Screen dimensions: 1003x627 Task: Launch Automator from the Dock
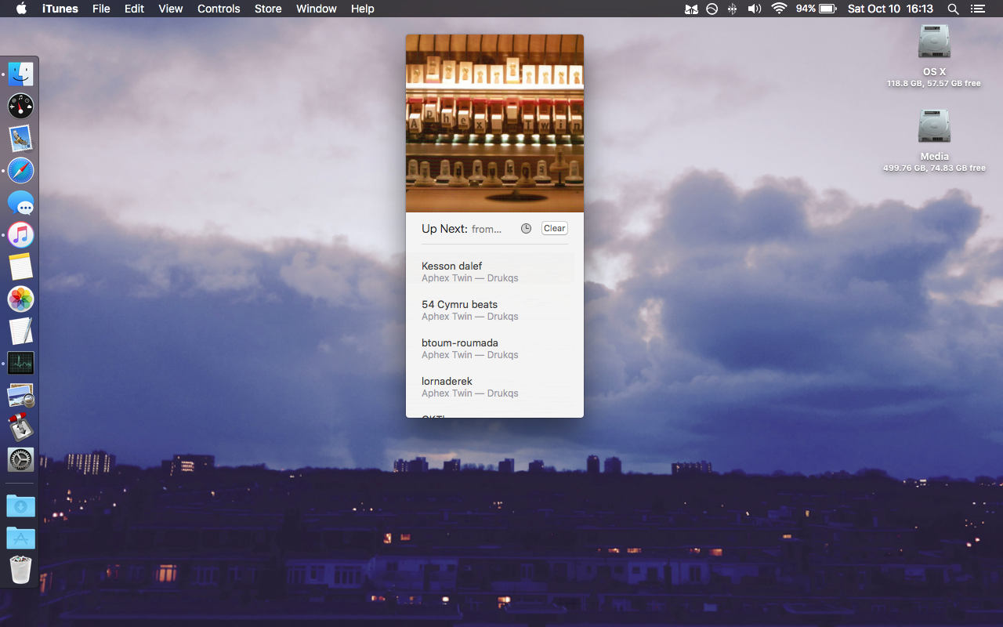click(x=20, y=428)
